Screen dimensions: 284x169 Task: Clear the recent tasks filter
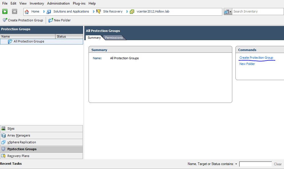pyautogui.click(x=278, y=164)
